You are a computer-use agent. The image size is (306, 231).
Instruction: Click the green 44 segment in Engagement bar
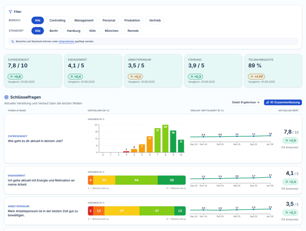click(137, 180)
